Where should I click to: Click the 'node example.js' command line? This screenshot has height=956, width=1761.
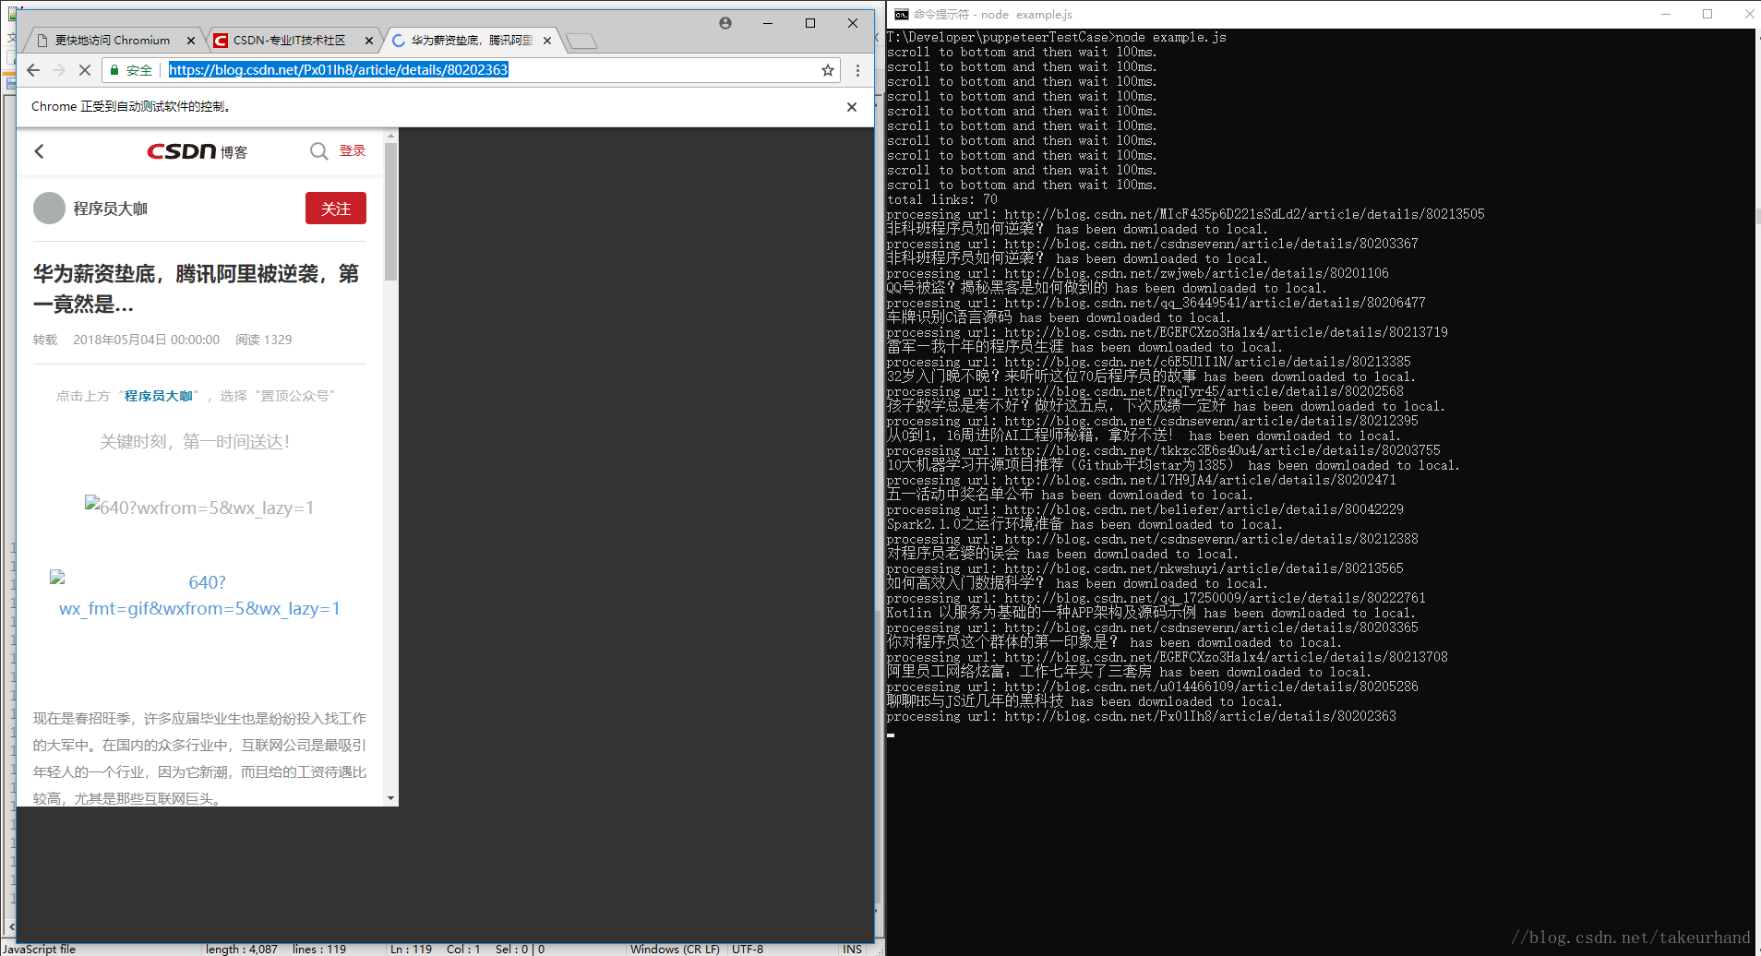pyautogui.click(x=1057, y=37)
